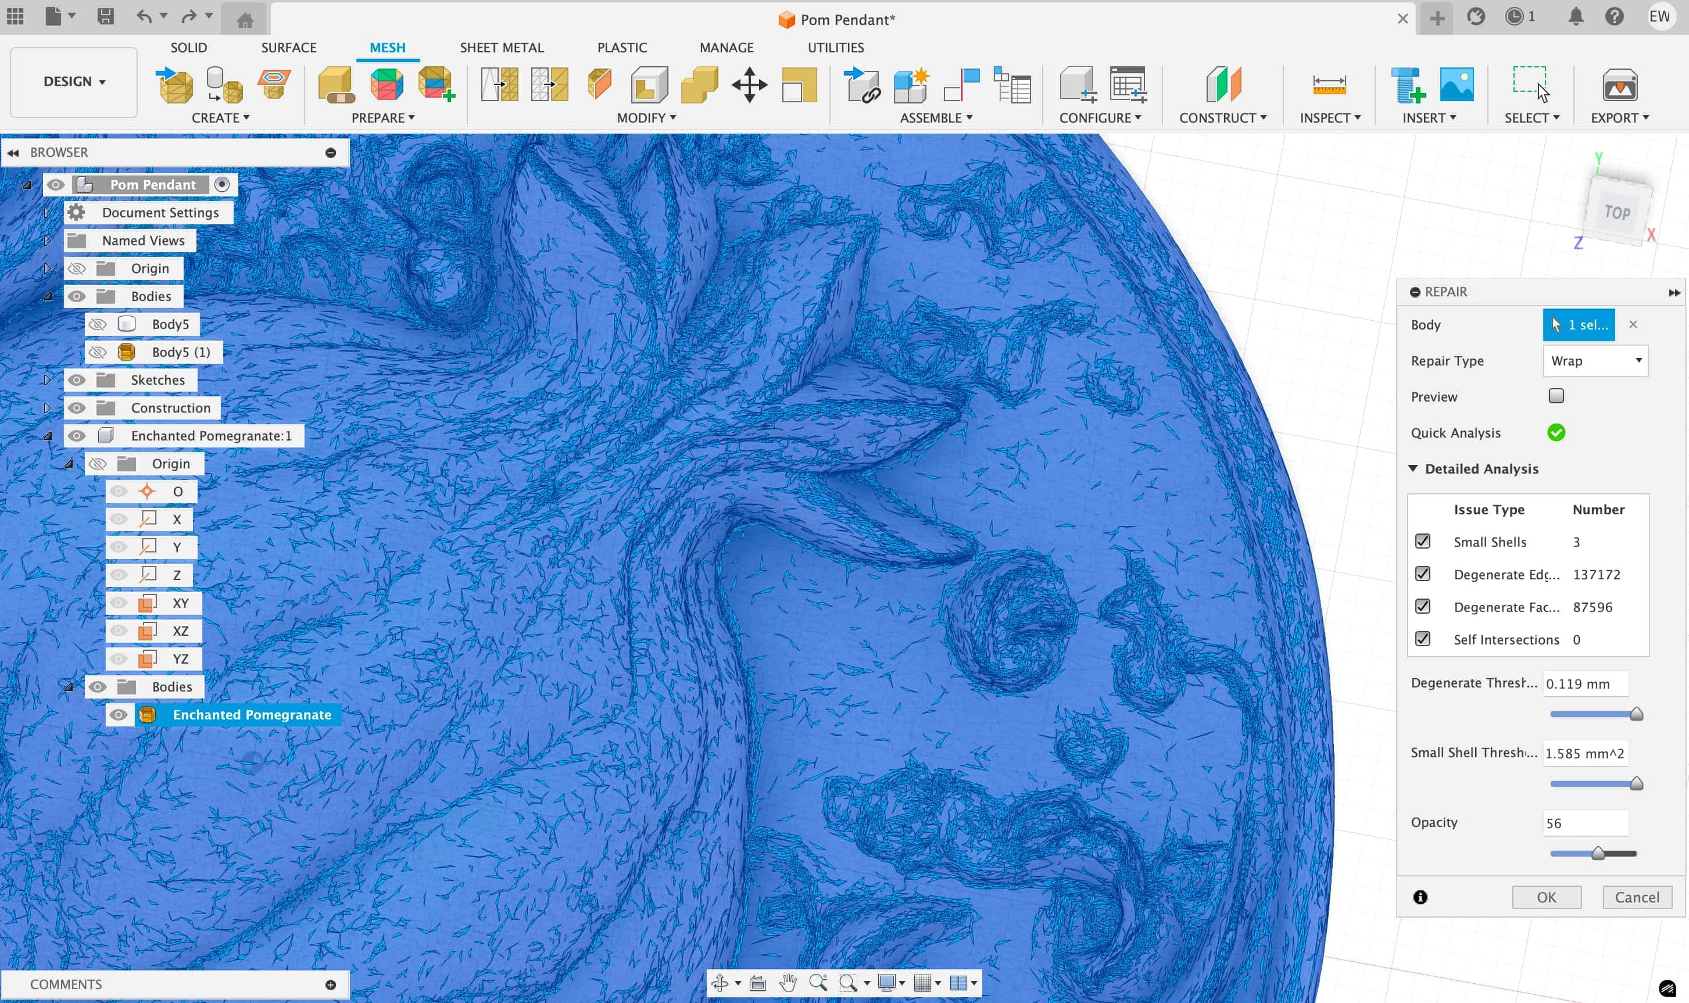Uncheck the Small Shells issue checkbox
1689x1003 pixels.
coord(1423,542)
